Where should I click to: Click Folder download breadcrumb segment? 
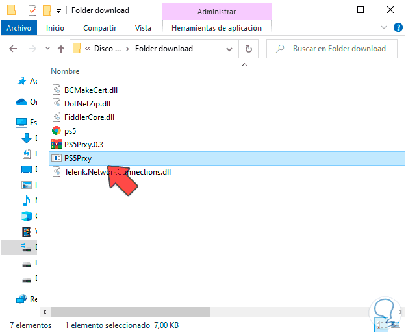click(x=164, y=49)
